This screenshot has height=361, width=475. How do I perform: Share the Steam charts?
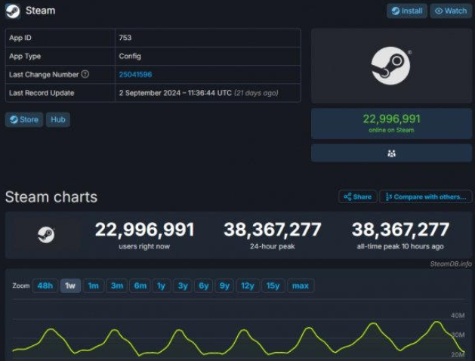coord(358,197)
